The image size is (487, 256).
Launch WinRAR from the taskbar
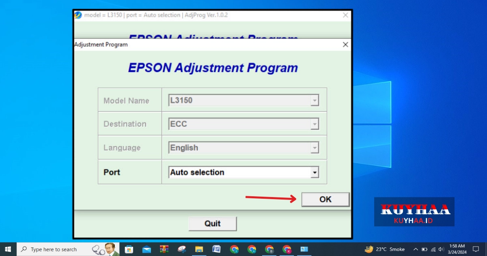coord(164,249)
